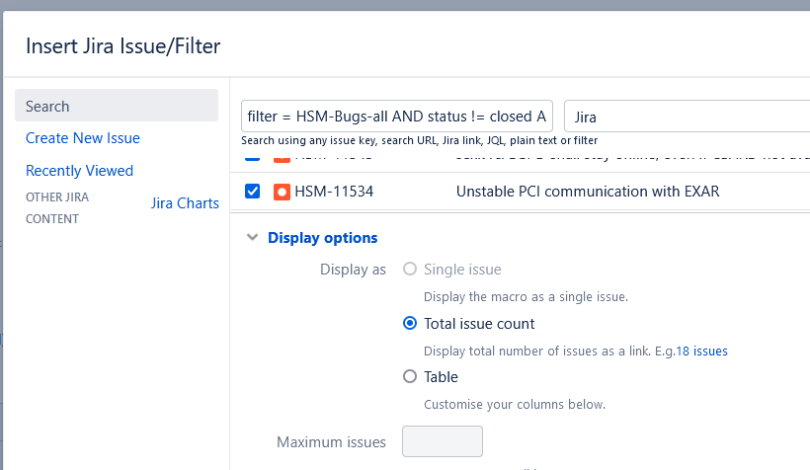Click 'Unstable PCI communication with EXAR' summary
Image resolution: width=810 pixels, height=470 pixels.
tap(588, 192)
